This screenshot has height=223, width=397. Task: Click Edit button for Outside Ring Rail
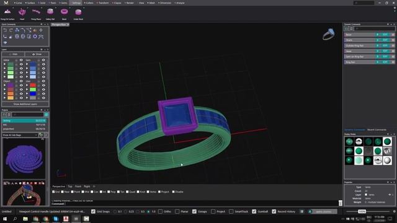385,45
